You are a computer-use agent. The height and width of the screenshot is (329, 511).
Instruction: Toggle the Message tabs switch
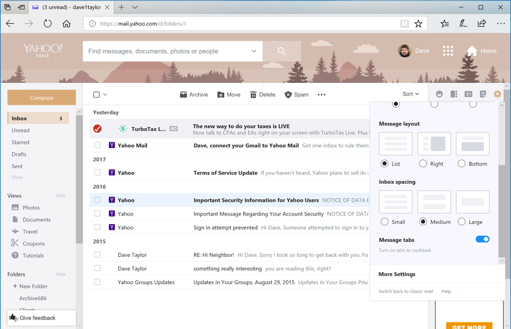482,239
